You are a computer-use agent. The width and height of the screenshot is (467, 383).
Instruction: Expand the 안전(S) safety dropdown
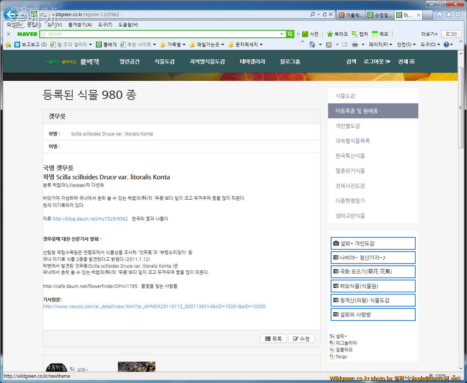[404, 44]
